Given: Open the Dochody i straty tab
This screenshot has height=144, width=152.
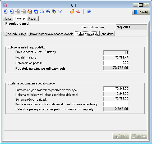Looking at the screenshot, I should 16,34.
